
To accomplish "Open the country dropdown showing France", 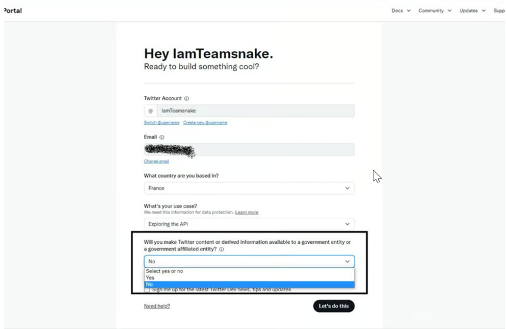I will click(x=249, y=188).
